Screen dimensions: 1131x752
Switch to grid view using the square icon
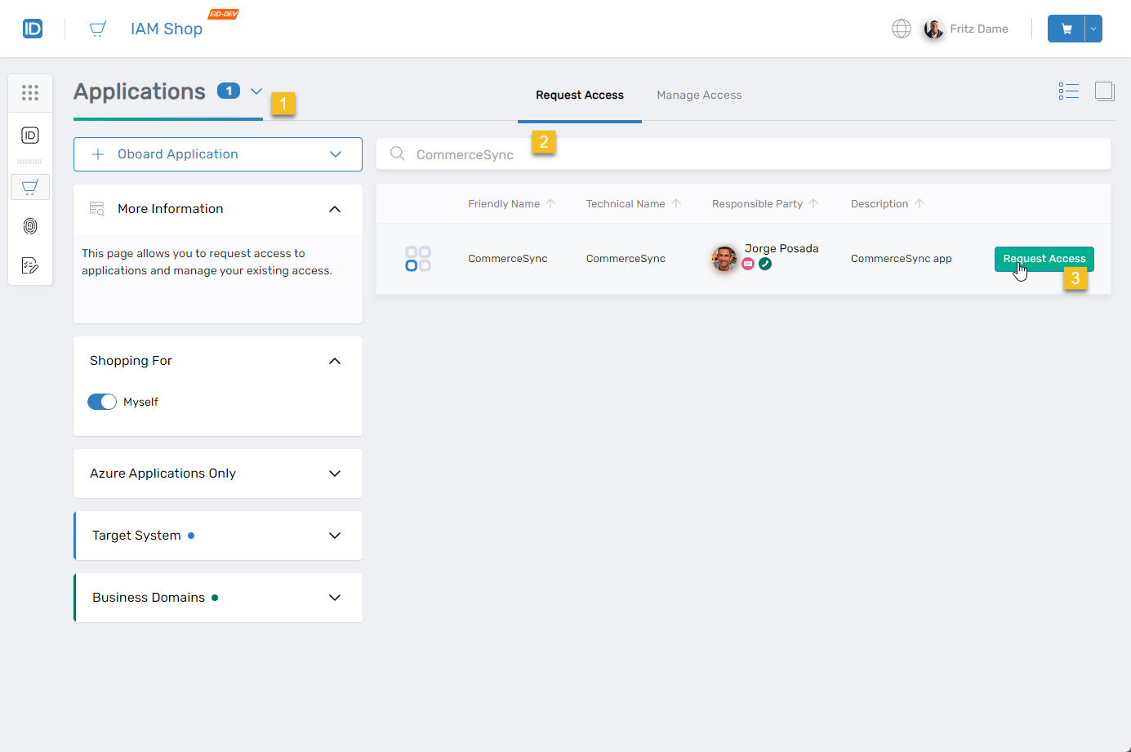point(1105,91)
